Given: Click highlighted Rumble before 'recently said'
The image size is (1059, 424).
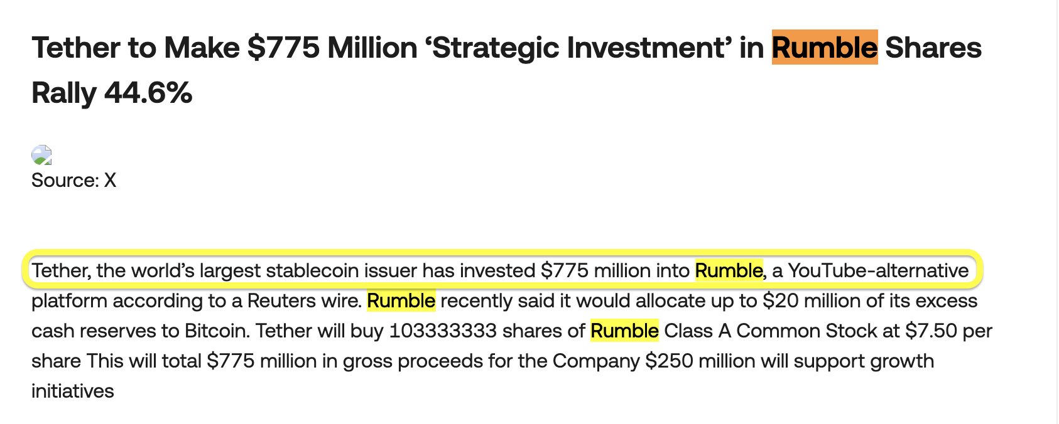Looking at the screenshot, I should [x=401, y=300].
